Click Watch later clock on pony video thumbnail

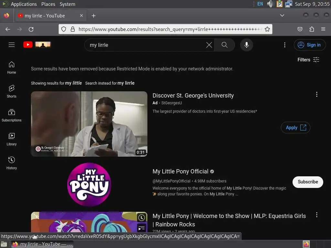[x=142, y=218]
